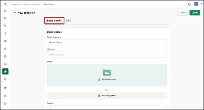Open the folder sidebar icon
Screen dimensions: 204x110
point(5,64)
